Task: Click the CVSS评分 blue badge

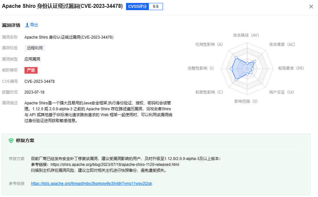Action: point(137,6)
